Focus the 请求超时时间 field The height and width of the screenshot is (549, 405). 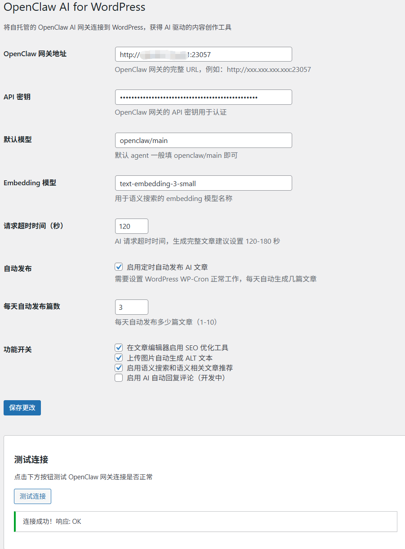click(131, 226)
